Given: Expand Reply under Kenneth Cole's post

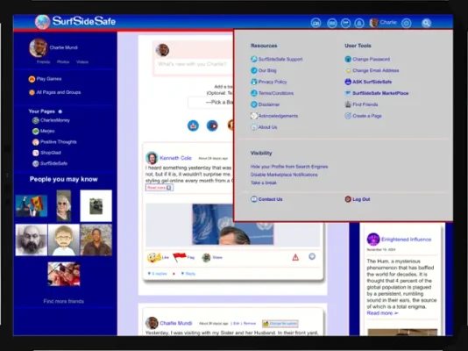Looking at the screenshot, I should pyautogui.click(x=188, y=274).
